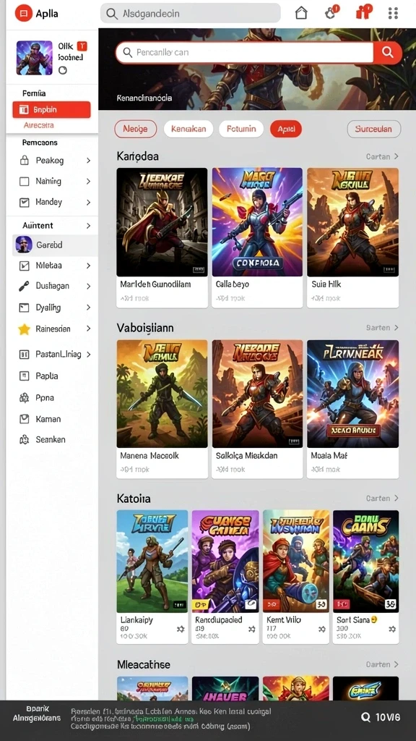The image size is (416, 741).
Task: Expand the Aulntent section chevron
Action: (x=88, y=226)
